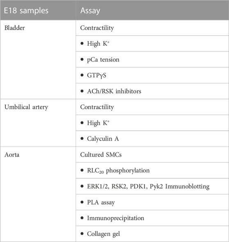
Task: Select Contractility cell in Bladder section
Action: (152, 28)
